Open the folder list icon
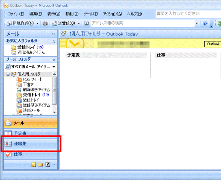This screenshot has width=221, height=180. 41,165
